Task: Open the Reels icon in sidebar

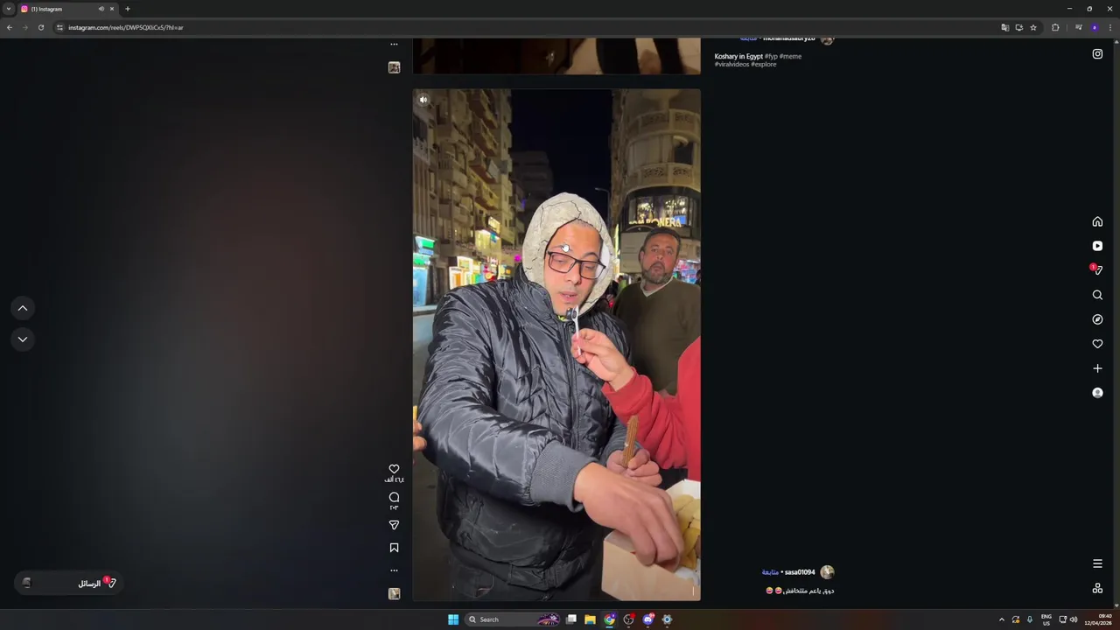Action: [x=1097, y=246]
